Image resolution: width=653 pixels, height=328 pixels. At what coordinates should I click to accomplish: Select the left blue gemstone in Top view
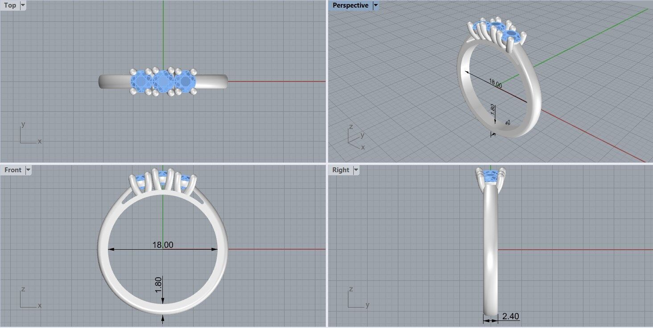pyautogui.click(x=142, y=82)
